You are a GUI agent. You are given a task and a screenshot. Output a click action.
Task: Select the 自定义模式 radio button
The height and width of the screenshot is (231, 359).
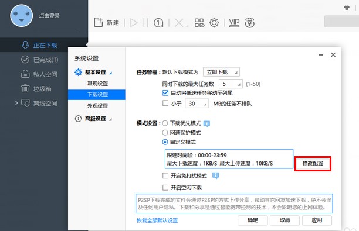coord(165,142)
